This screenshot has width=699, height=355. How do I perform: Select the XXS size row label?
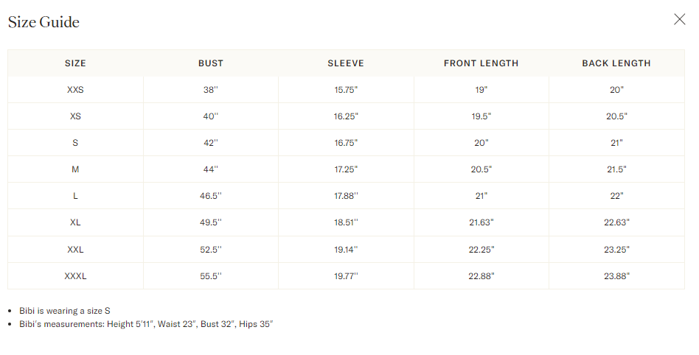[75, 90]
